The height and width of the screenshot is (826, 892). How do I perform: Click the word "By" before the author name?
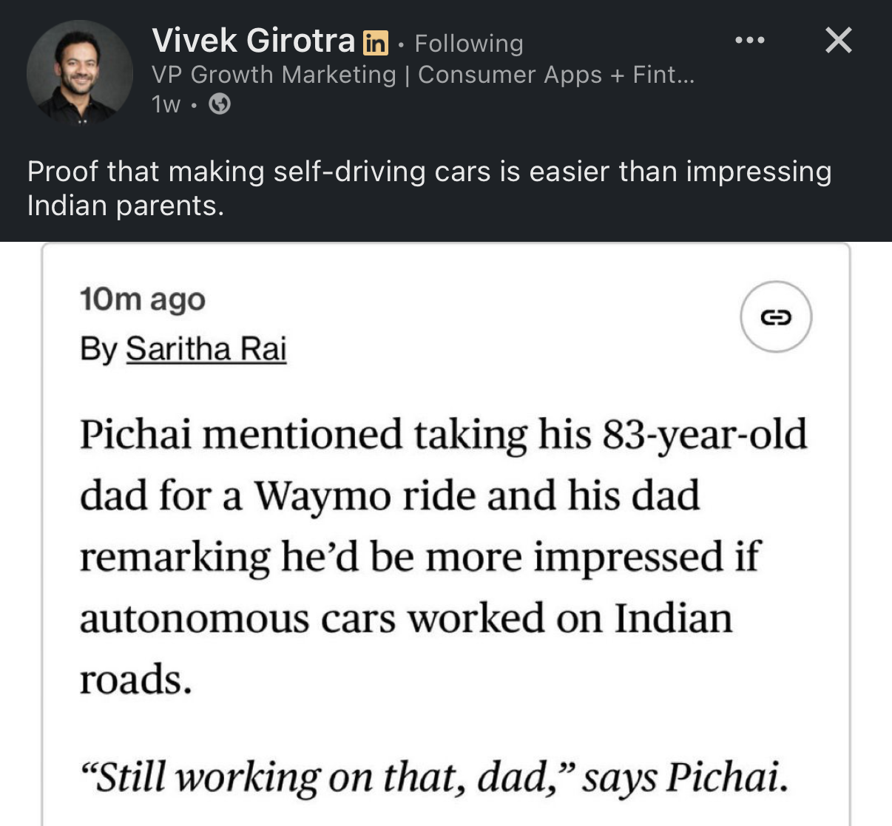click(x=98, y=349)
